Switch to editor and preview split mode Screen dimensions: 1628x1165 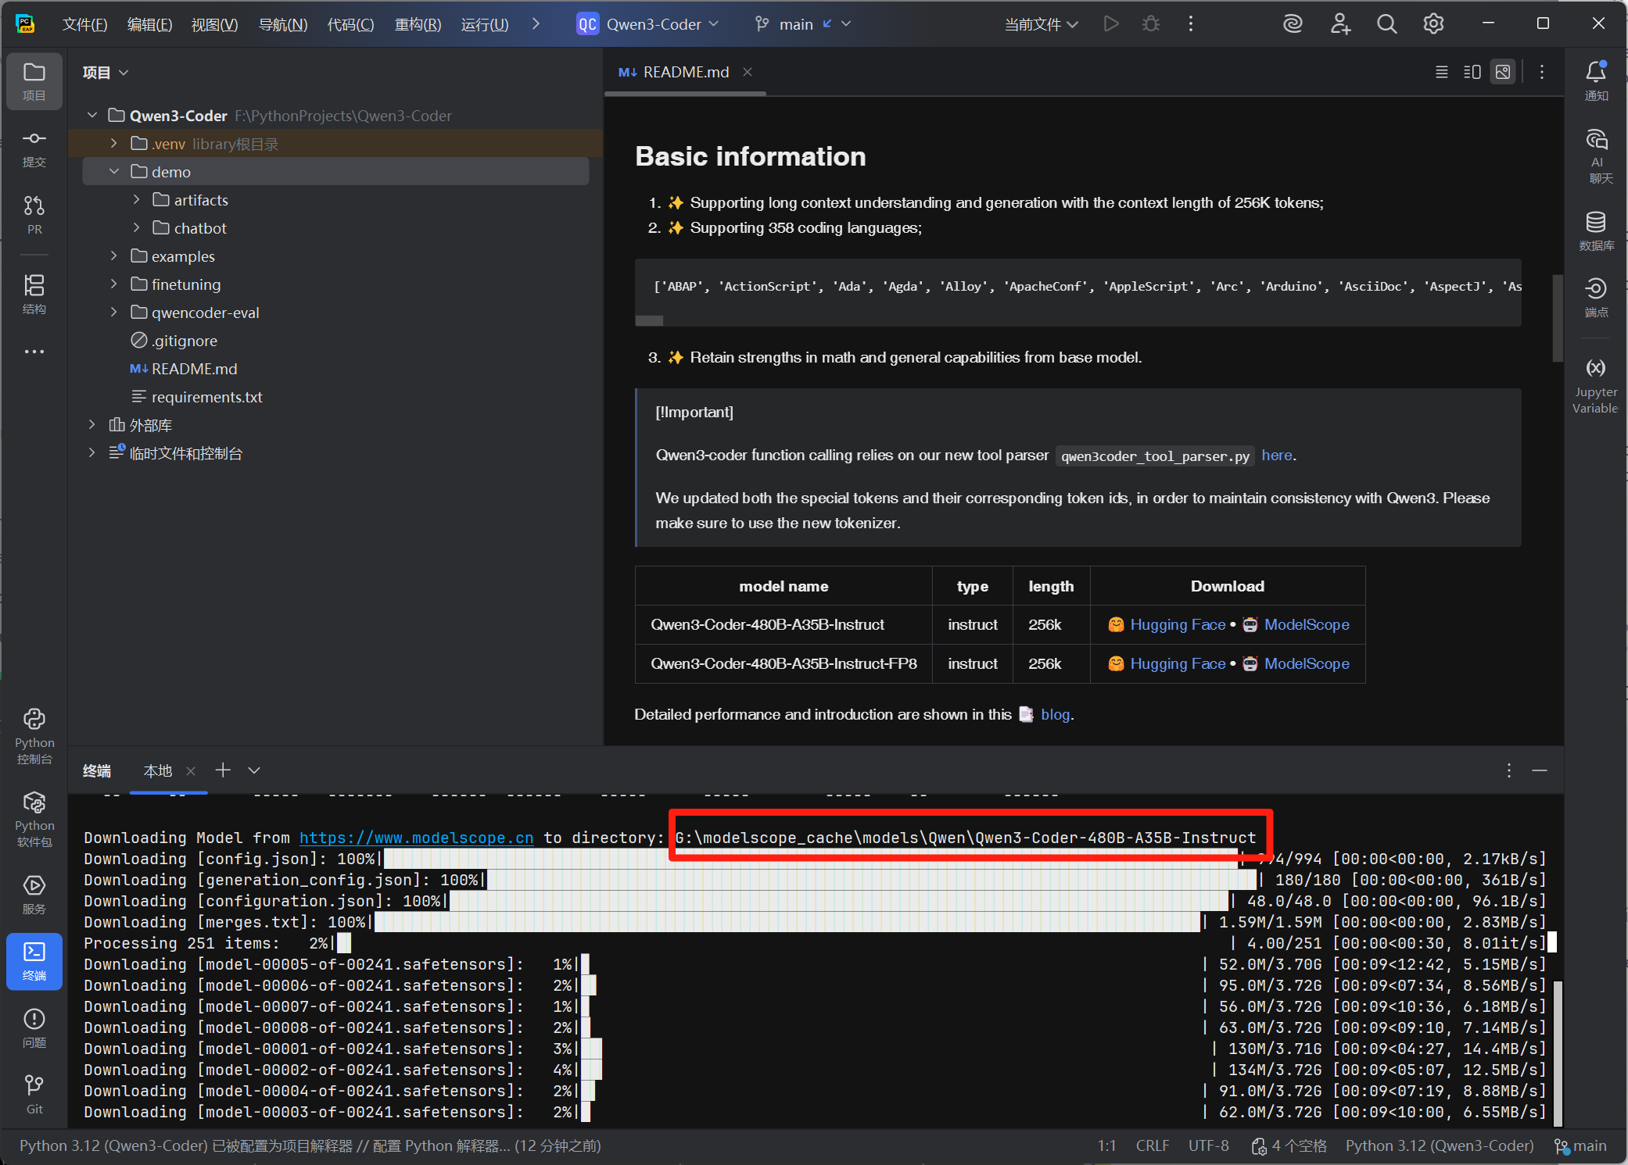pyautogui.click(x=1472, y=72)
